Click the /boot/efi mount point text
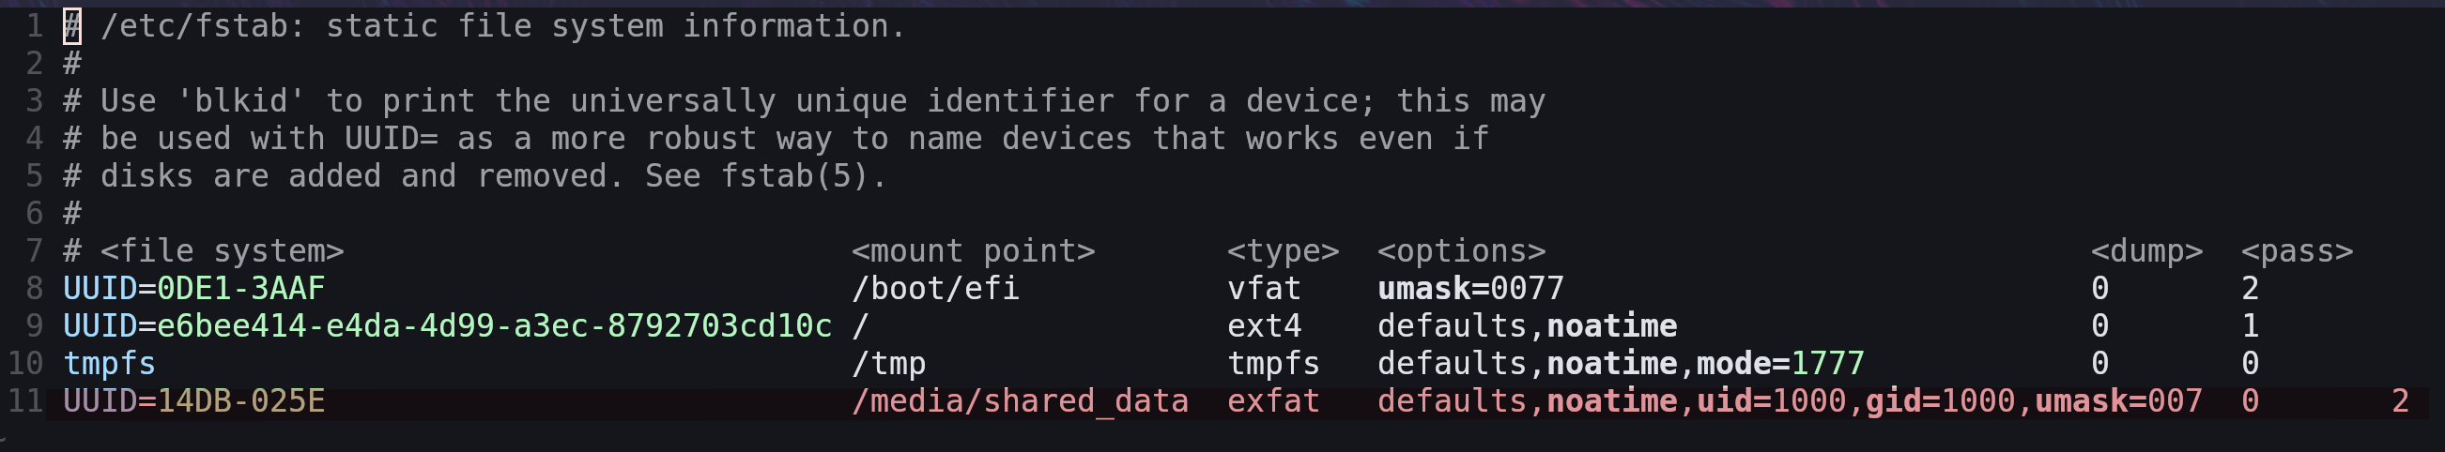Viewport: 2445px width, 452px height. 935,288
